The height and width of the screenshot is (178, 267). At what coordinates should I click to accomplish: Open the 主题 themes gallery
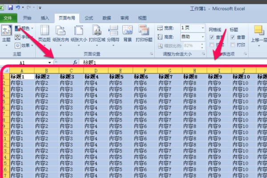point(7,36)
